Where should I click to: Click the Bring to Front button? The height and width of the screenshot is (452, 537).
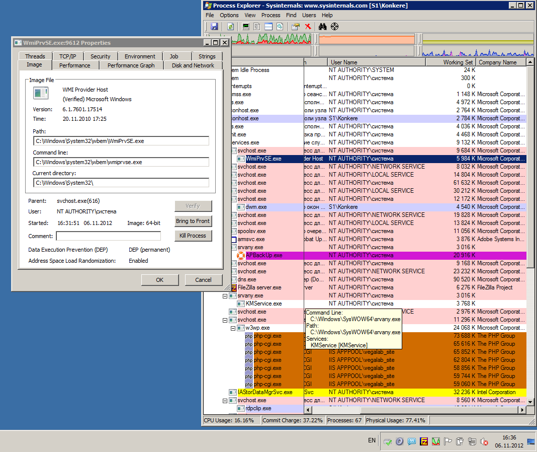click(193, 221)
